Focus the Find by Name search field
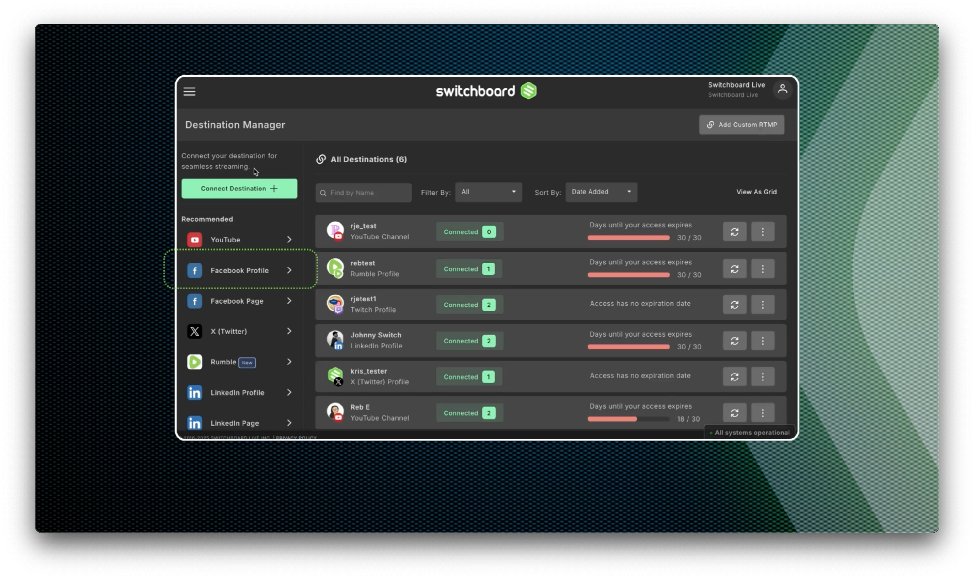The height and width of the screenshot is (579, 974). click(363, 193)
